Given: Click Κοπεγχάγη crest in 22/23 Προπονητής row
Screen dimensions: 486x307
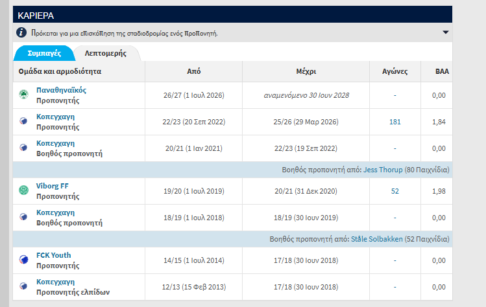Looking at the screenshot, I should point(23,120).
